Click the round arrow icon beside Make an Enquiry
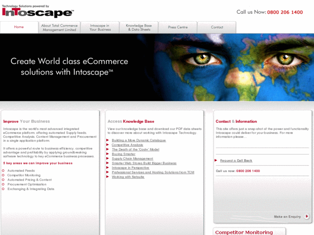 pyautogui.click(x=307, y=216)
